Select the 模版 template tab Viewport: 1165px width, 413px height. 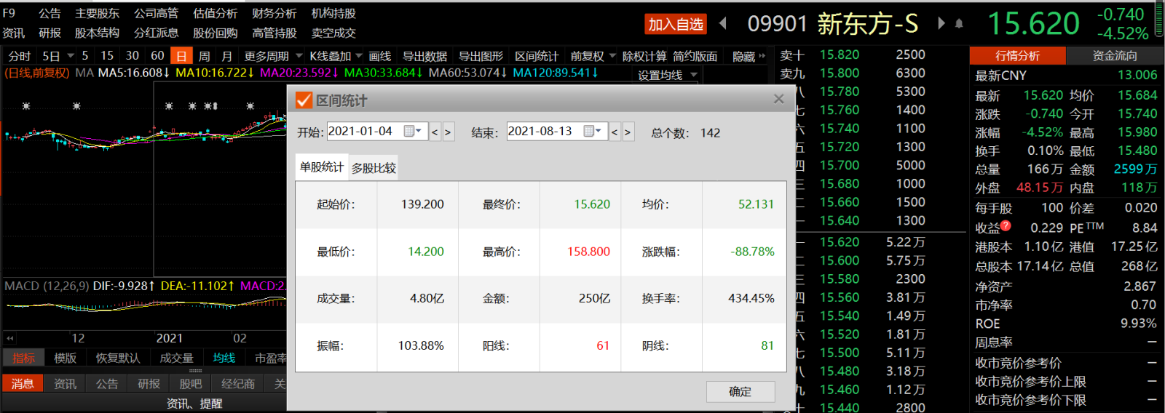(x=65, y=358)
